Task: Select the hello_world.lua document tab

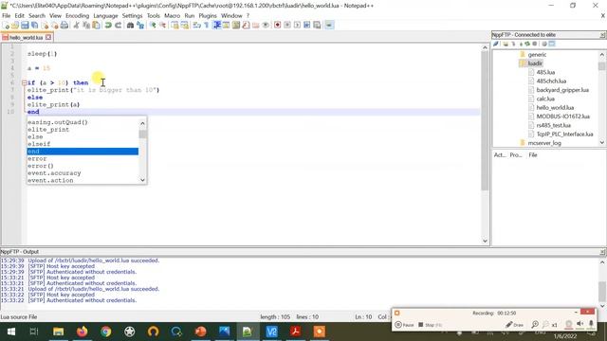Action: (26, 38)
